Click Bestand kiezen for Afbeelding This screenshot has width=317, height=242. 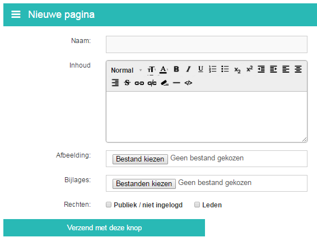point(140,159)
